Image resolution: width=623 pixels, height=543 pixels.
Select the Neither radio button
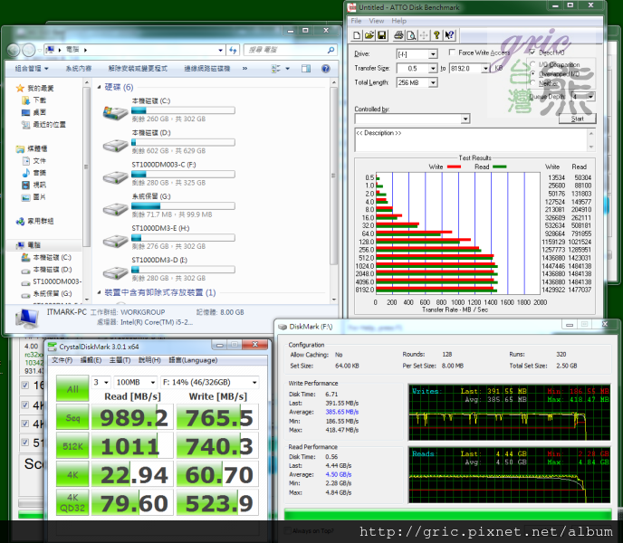(x=532, y=81)
